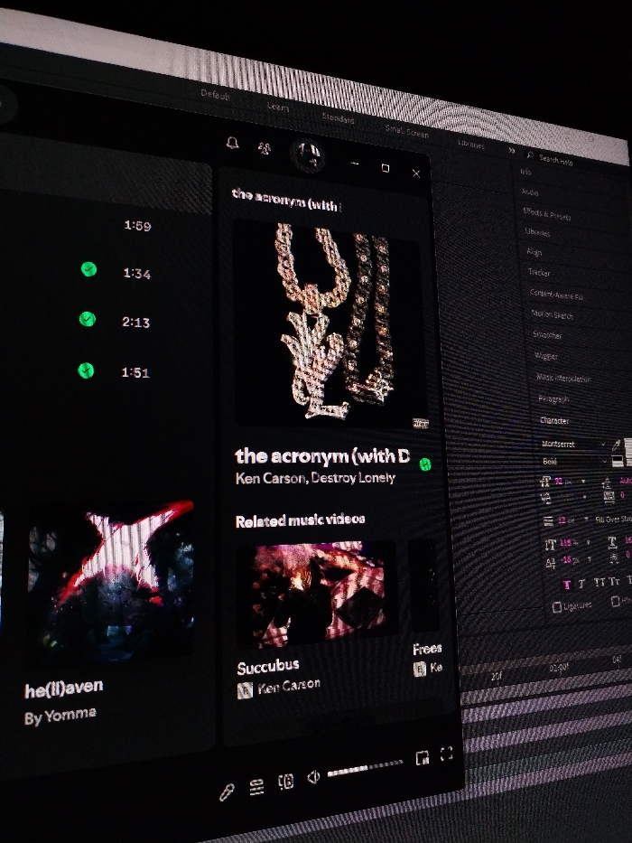Viewport: 632px width, 843px height.
Task: Play the Succubus music video thumbnail
Action: point(317,594)
